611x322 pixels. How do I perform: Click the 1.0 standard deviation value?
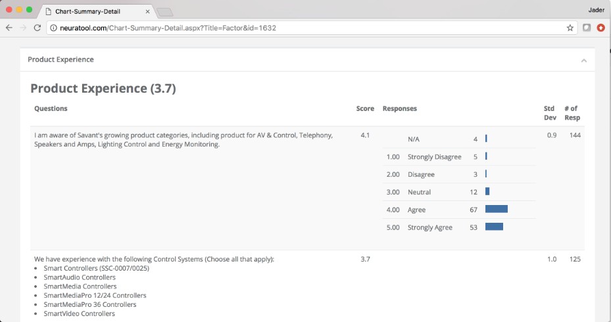[552, 259]
